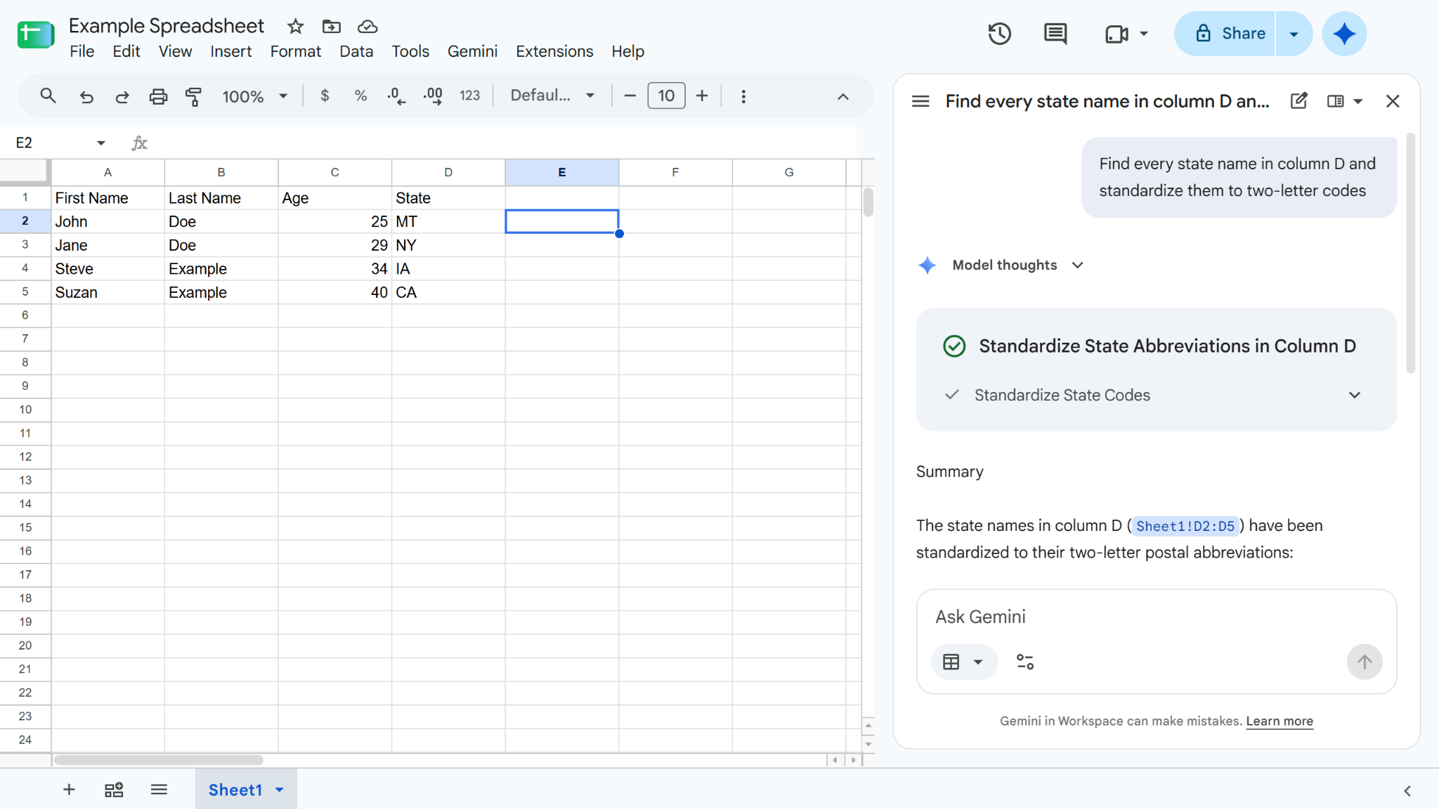
Task: Submit prompt with send arrow button
Action: 1365,662
